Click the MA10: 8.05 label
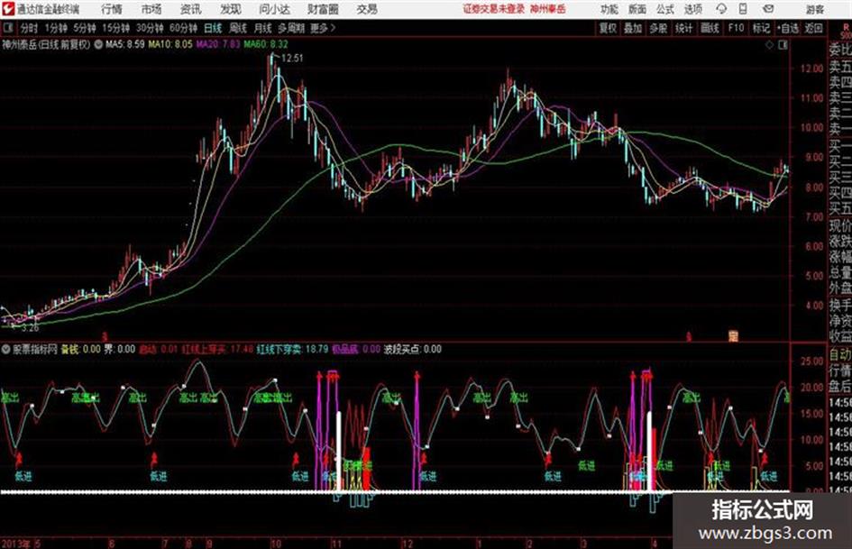Screen dimensions: 852x549 (x=170, y=44)
